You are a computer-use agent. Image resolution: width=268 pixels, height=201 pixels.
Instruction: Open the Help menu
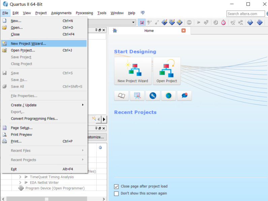pyautogui.click(x=132, y=13)
